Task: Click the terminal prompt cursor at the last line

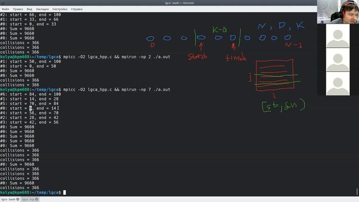Action: pyautogui.click(x=65, y=192)
